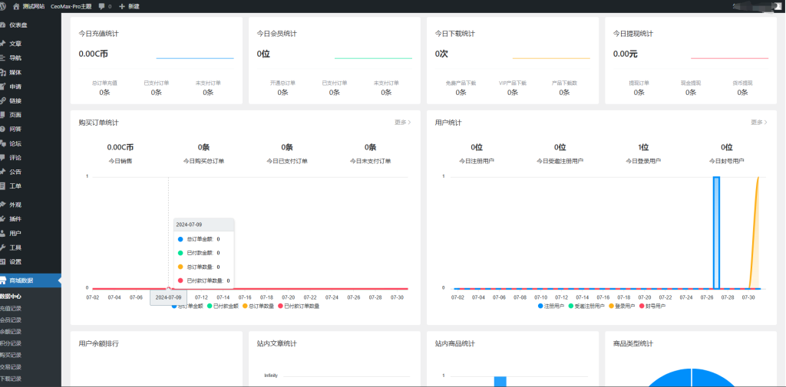Image resolution: width=786 pixels, height=387 pixels.
Task: Open 下载记录 submenu item
Action: point(11,379)
